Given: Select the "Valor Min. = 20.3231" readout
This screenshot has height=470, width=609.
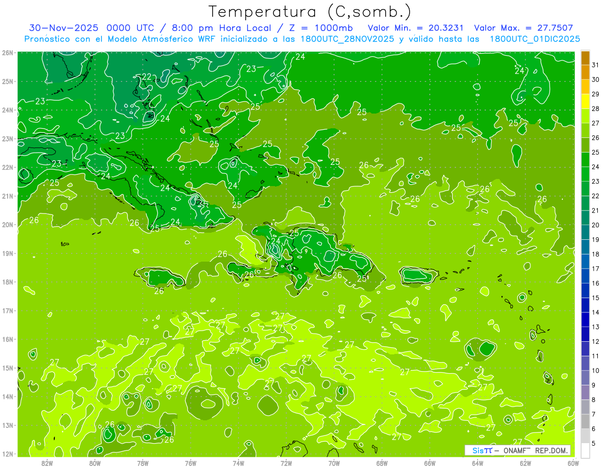Looking at the screenshot, I should coord(417,28).
